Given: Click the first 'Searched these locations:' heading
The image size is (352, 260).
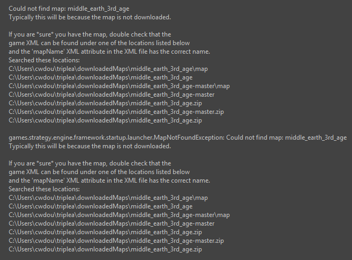Looking at the screenshot, I should 44,60.
